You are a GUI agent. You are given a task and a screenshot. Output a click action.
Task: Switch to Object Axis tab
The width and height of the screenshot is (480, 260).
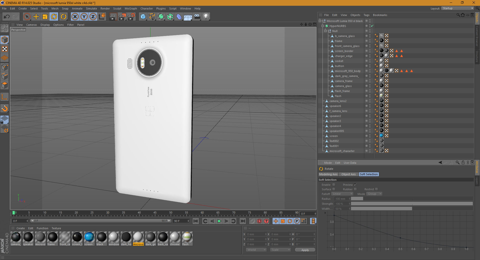[348, 174]
